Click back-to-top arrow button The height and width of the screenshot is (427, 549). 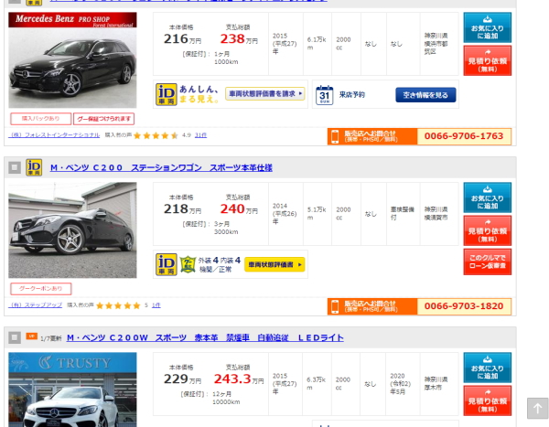537,408
